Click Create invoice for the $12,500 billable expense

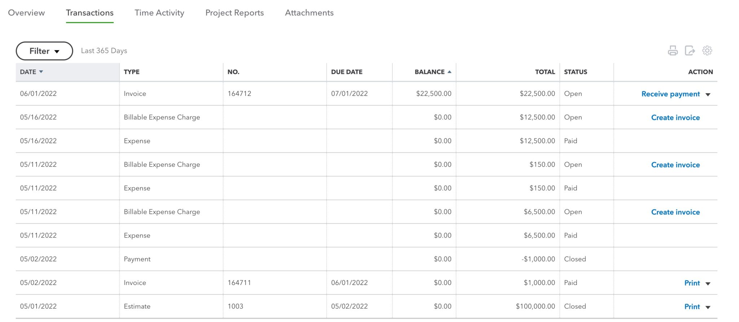point(675,117)
